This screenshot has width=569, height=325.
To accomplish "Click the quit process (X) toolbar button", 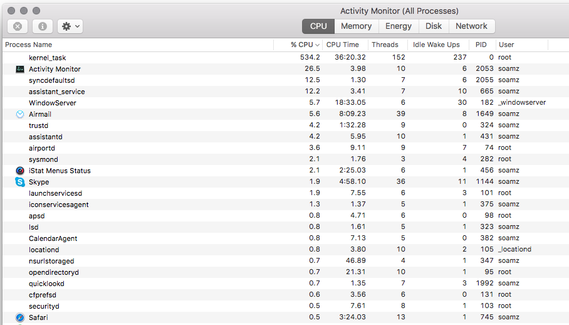I will [x=18, y=26].
